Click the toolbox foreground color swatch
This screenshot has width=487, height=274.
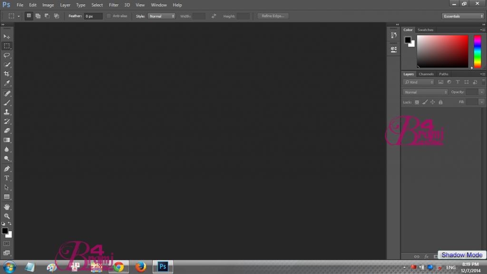(5, 231)
